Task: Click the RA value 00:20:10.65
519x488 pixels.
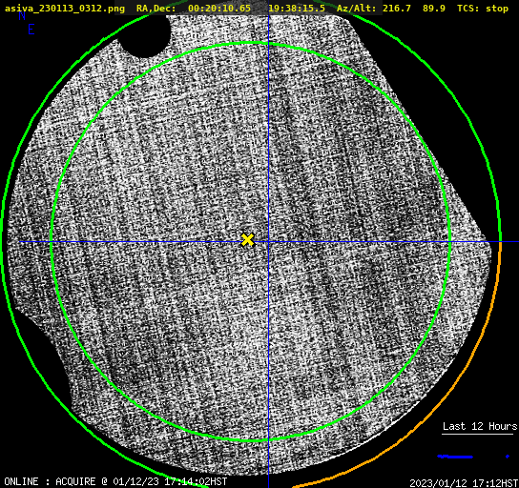Action: 219,9
